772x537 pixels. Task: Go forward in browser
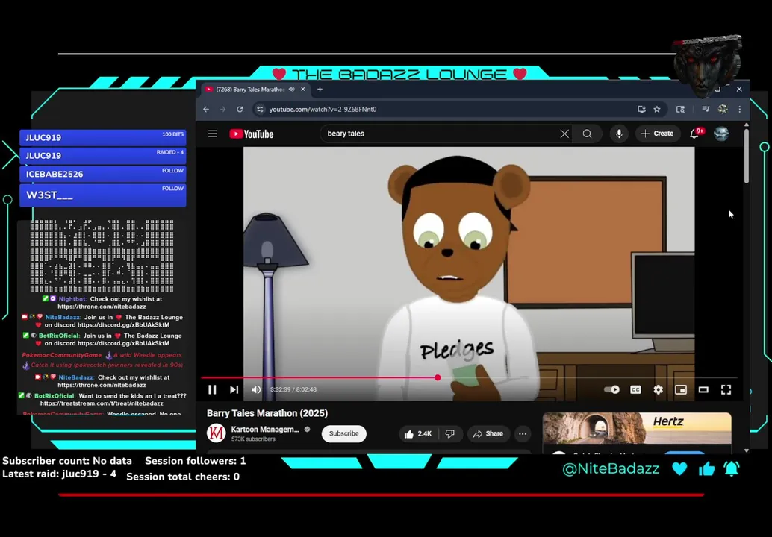(222, 109)
